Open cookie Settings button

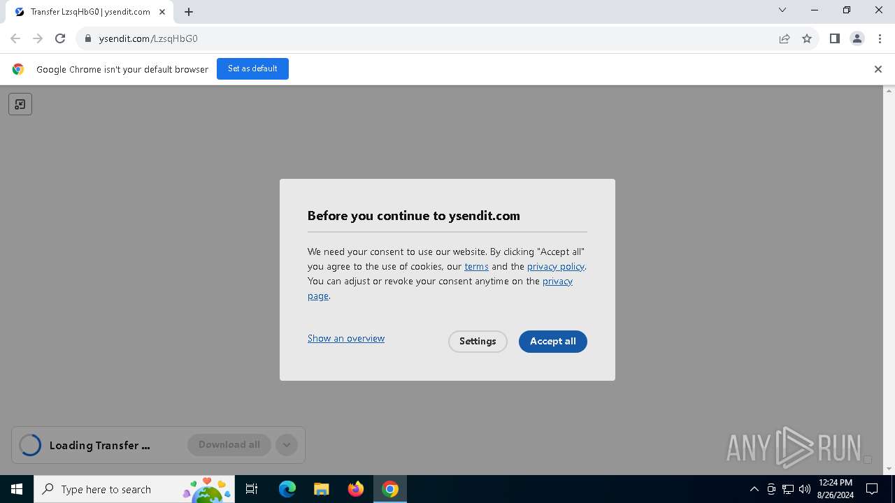tap(478, 342)
